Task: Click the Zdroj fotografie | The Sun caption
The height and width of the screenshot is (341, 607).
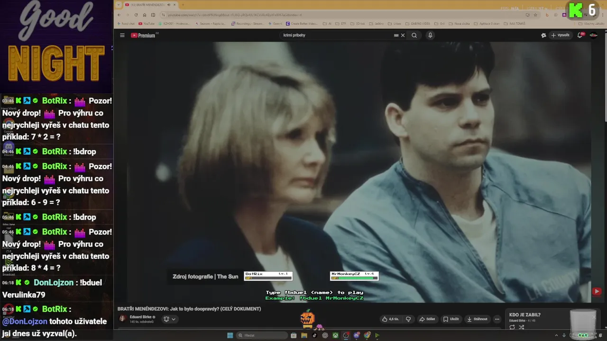Action: 205,277
